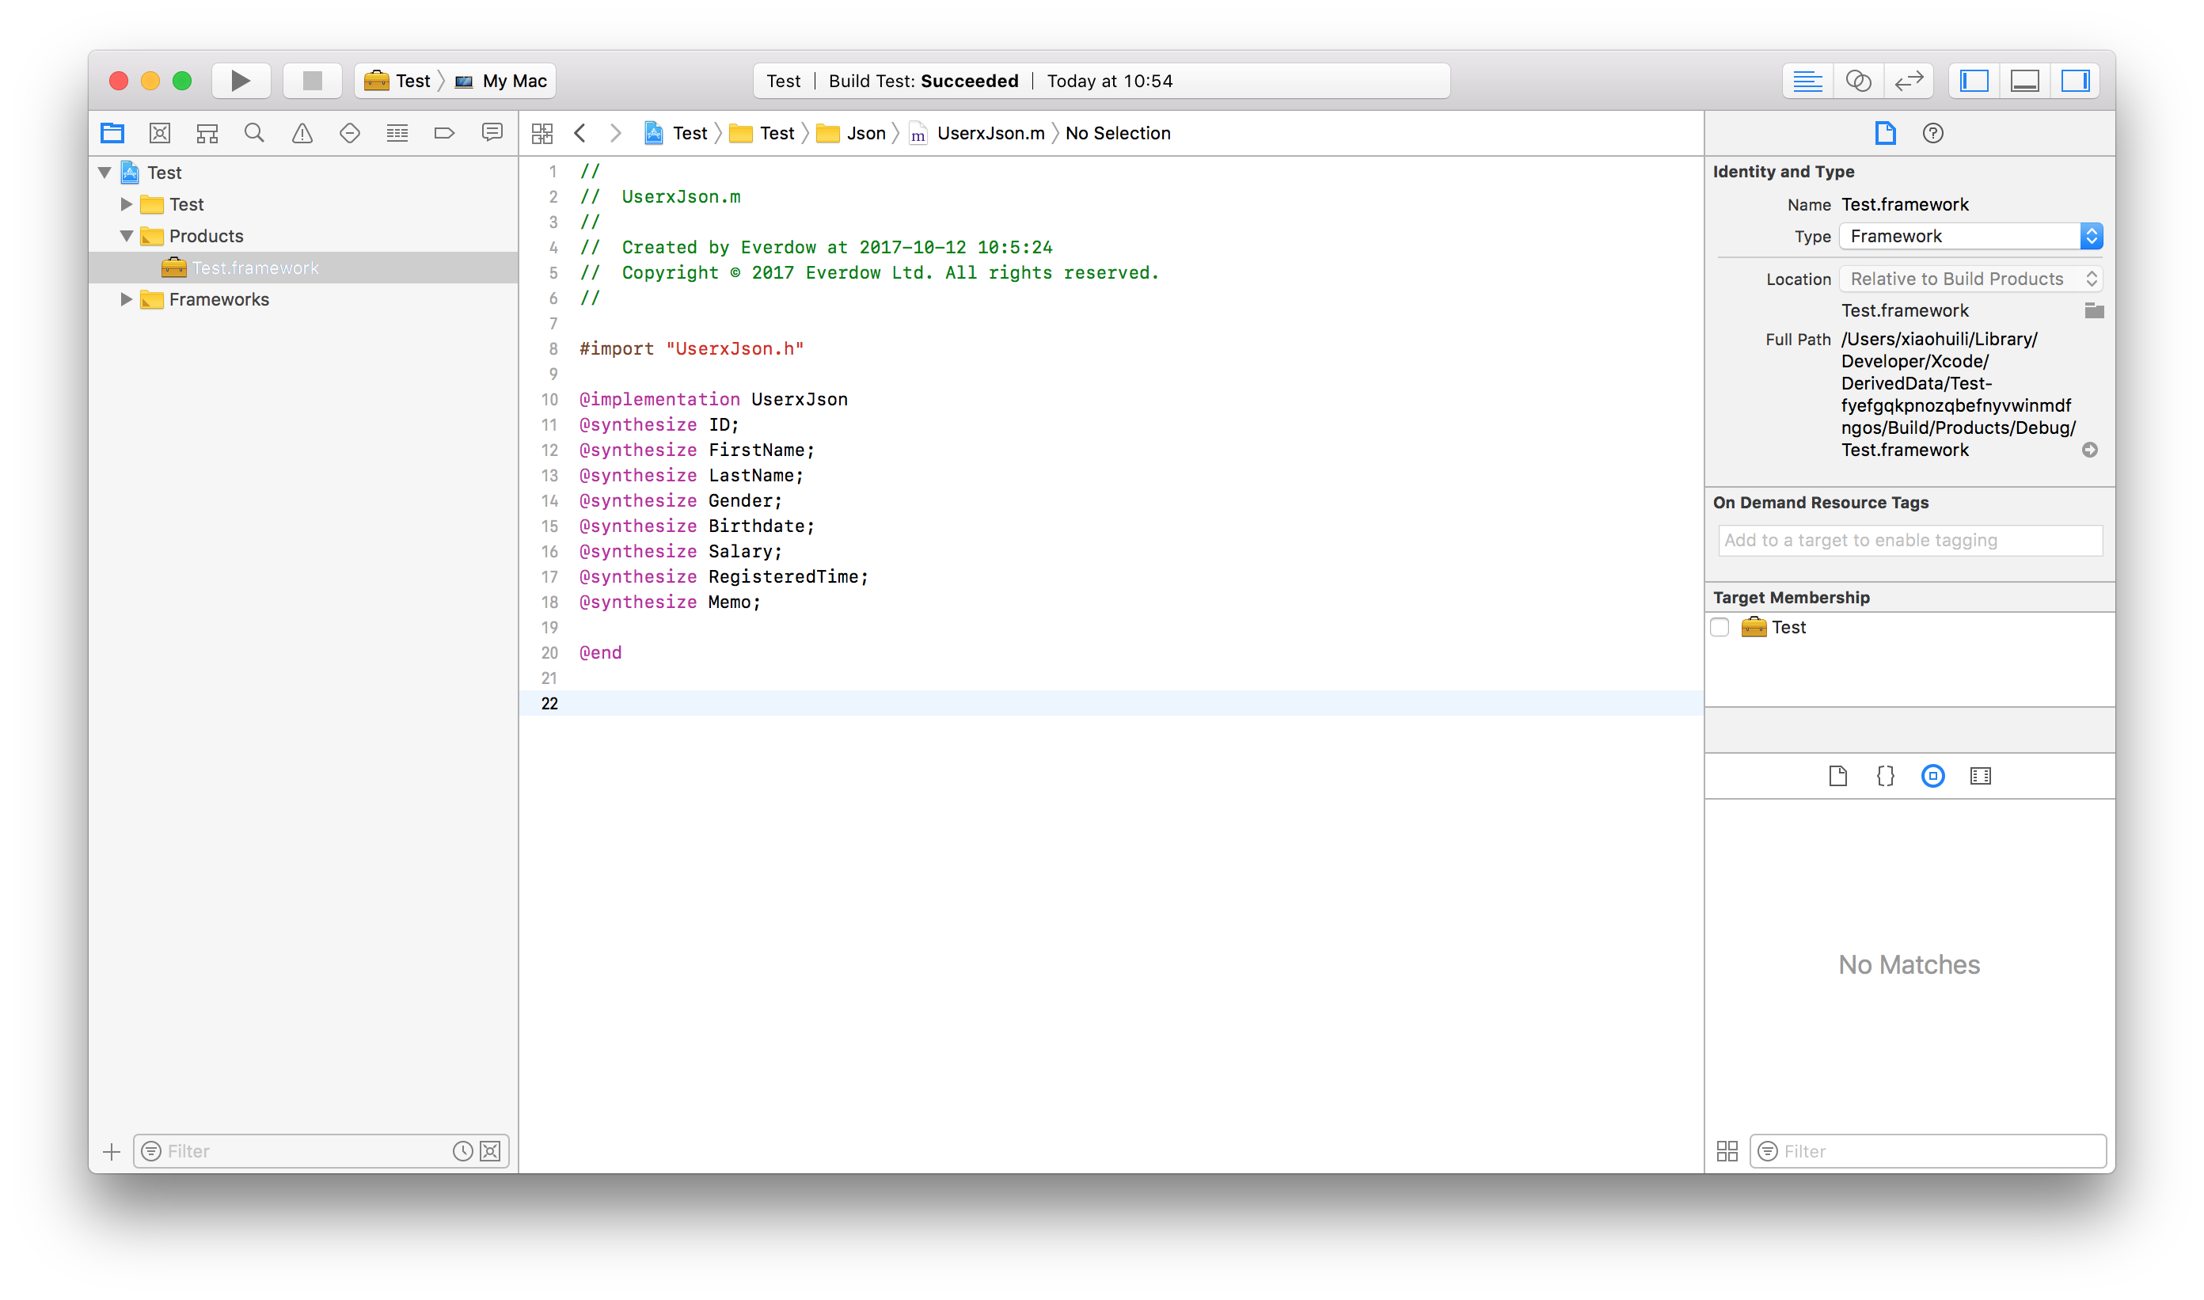Viewport: 2204px width, 1300px height.
Task: Show the Media library
Action: 1980,776
